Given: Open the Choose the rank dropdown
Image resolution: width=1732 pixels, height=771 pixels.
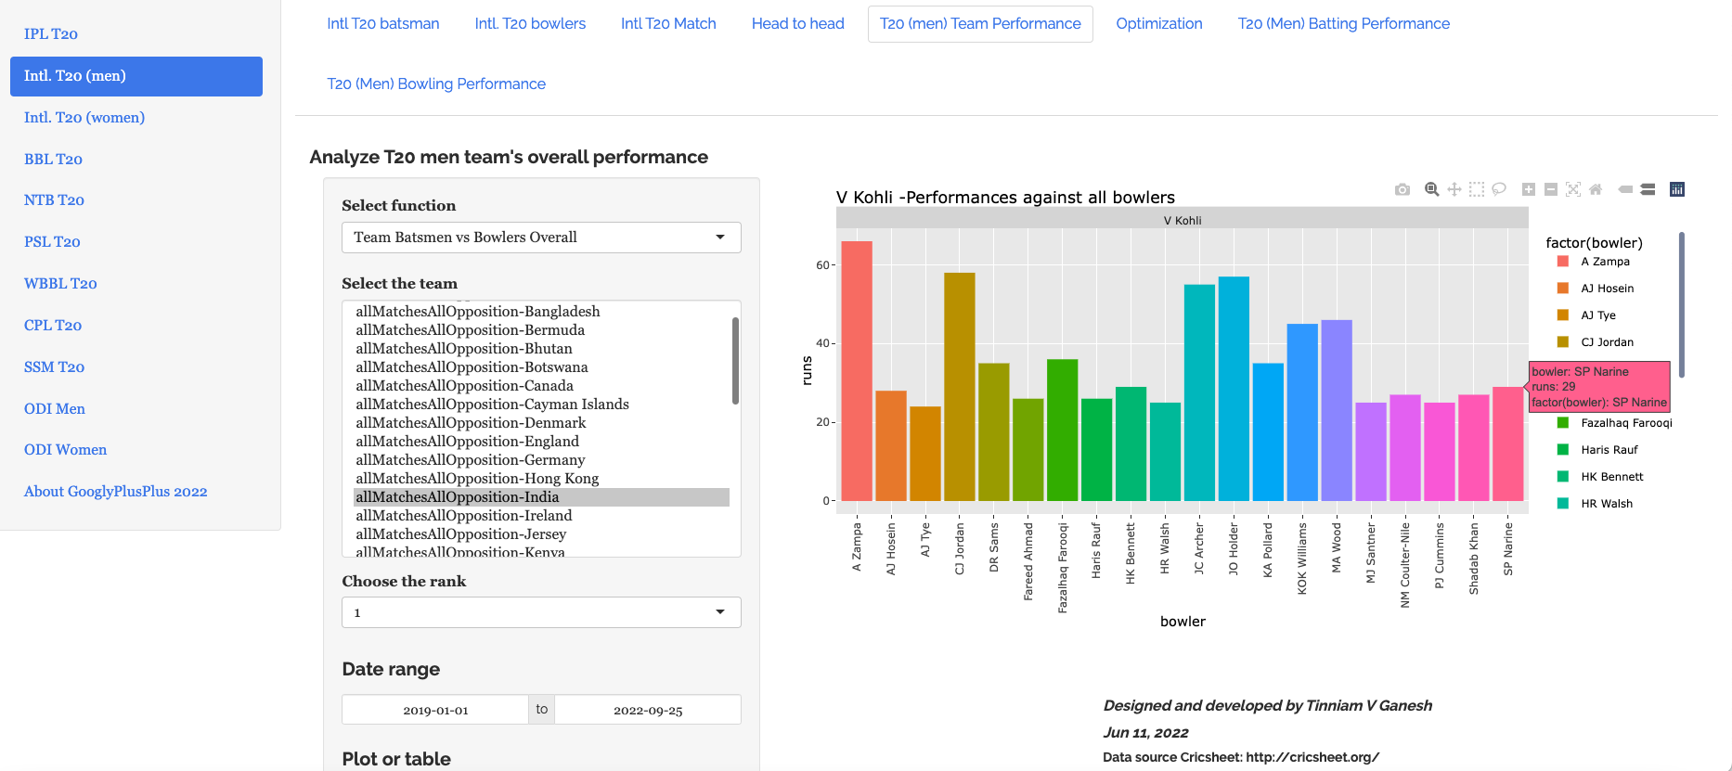Looking at the screenshot, I should tap(541, 612).
